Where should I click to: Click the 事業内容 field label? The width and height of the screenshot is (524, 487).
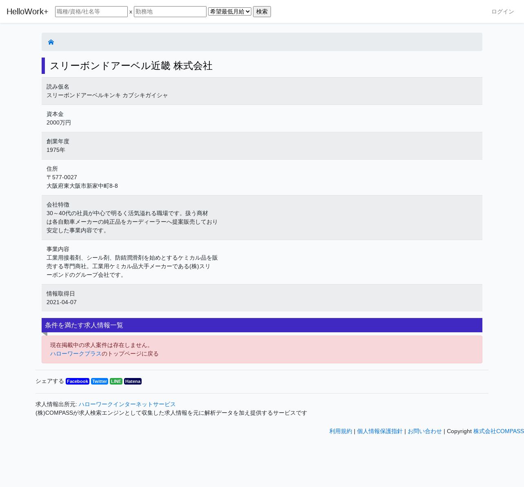click(x=58, y=249)
